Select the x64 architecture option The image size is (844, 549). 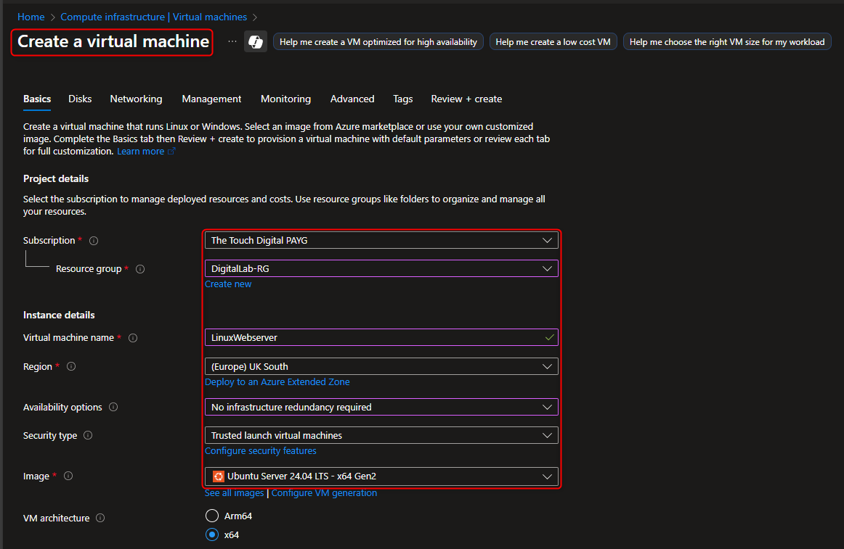coord(211,534)
